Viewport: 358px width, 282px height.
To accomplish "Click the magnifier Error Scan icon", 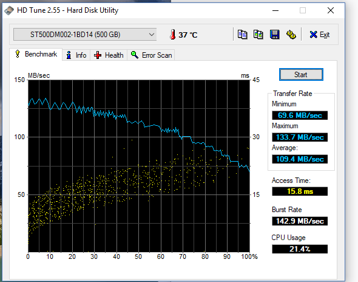I will tap(135, 55).
